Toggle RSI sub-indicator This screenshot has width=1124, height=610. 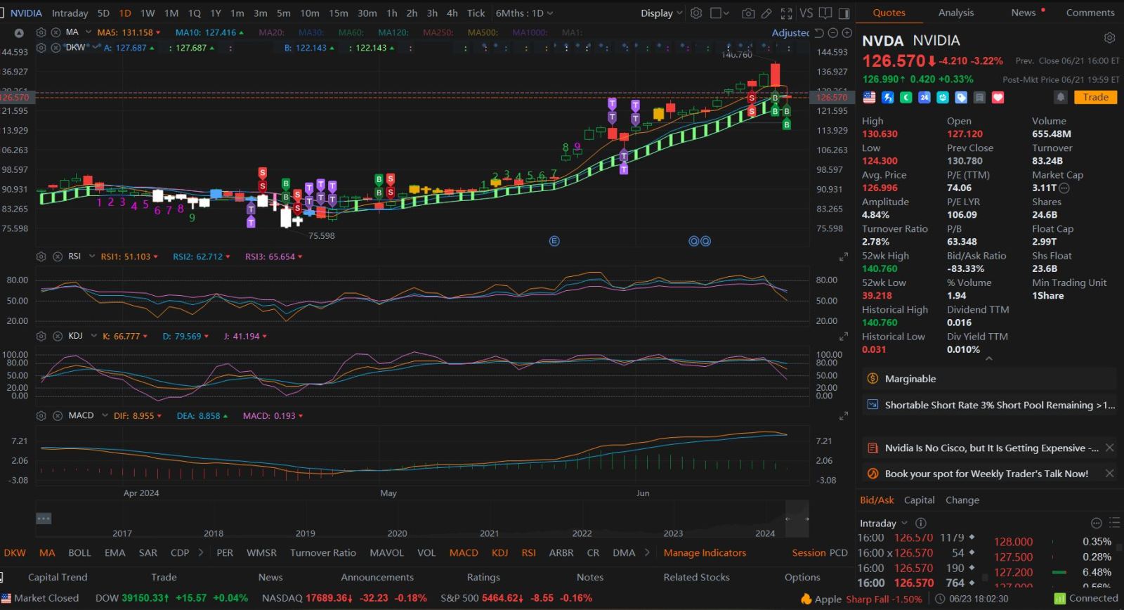[528, 552]
